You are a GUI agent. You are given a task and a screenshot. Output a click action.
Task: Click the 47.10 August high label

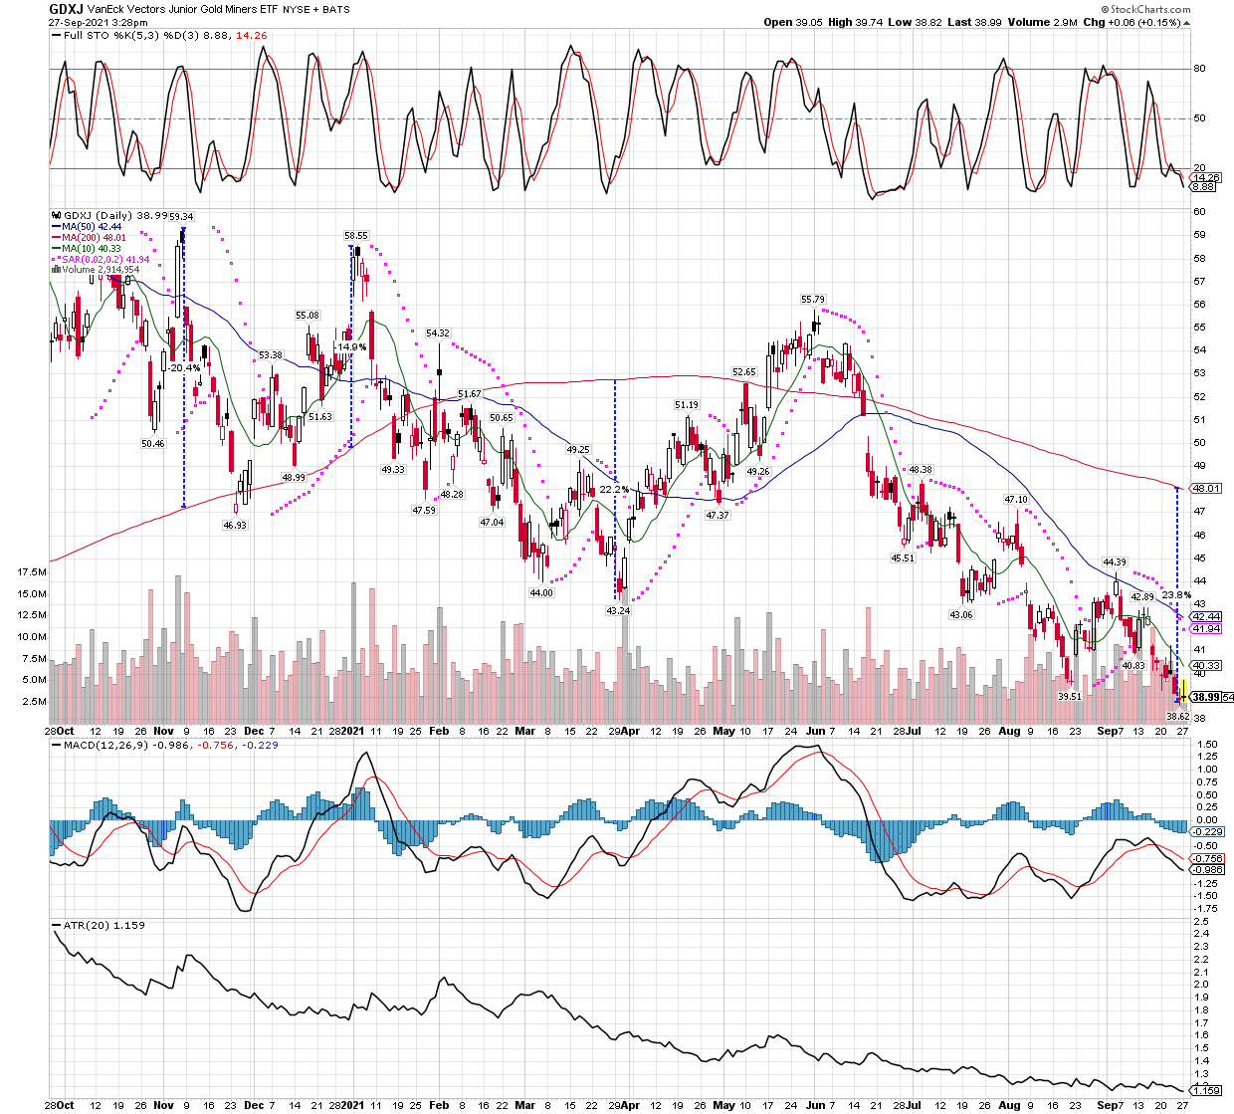tap(1016, 499)
